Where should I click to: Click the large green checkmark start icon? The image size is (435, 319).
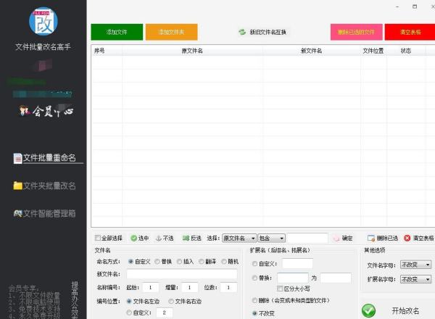pyautogui.click(x=369, y=310)
